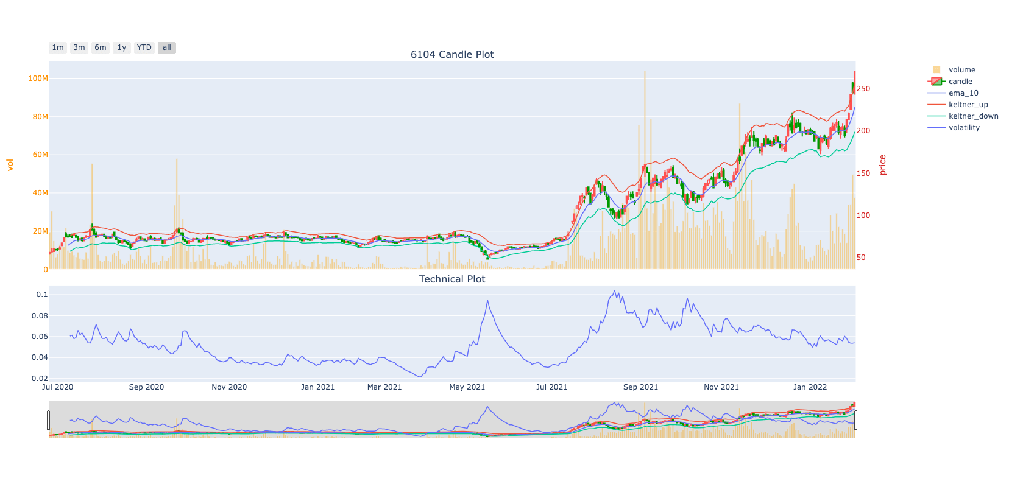Set the chart range to 6m
Screen dimensions: 1009x487
click(x=101, y=47)
